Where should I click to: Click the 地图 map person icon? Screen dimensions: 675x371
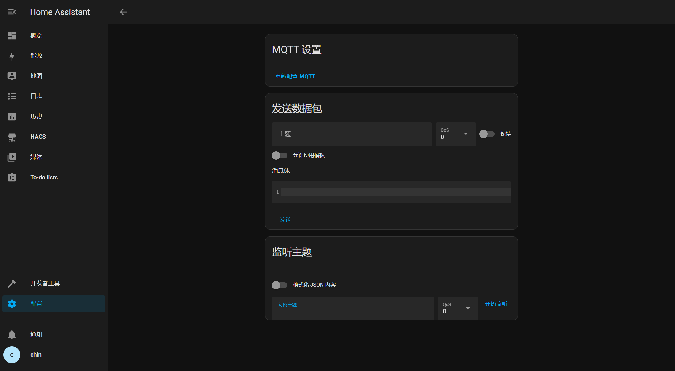(x=12, y=76)
